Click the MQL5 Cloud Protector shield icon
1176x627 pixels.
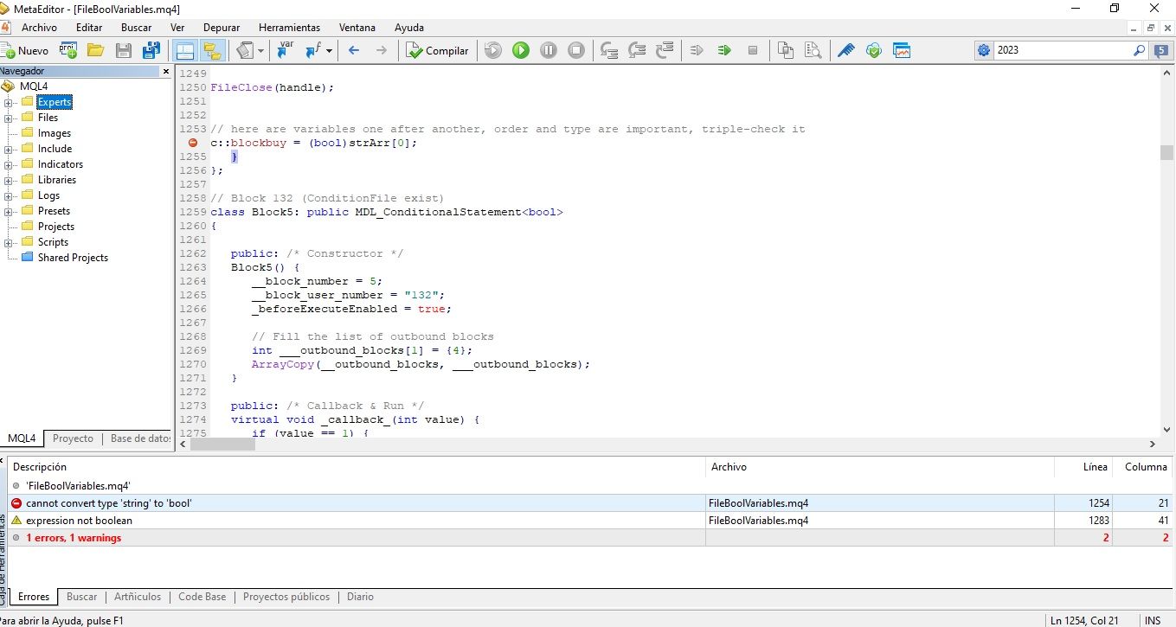pos(873,50)
